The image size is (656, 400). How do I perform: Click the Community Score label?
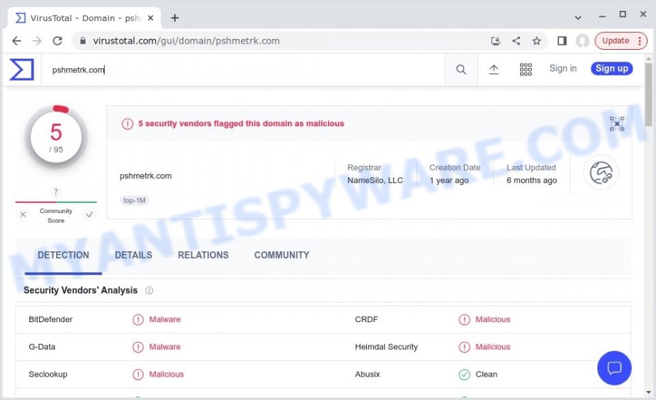tap(56, 216)
